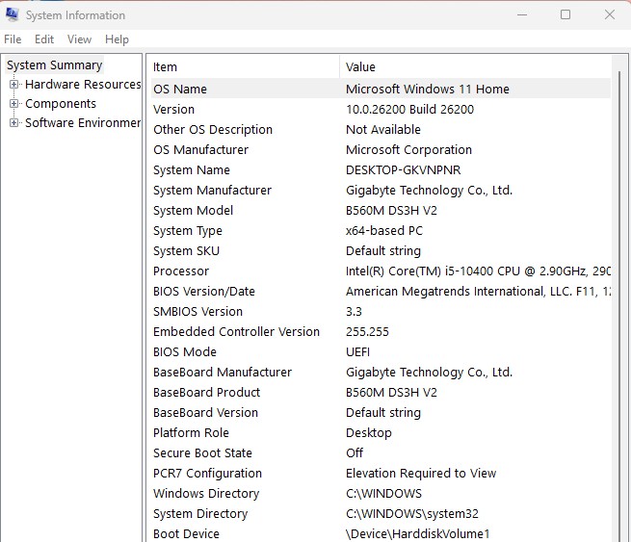Select System Directory row label
The height and width of the screenshot is (542, 631).
200,514
